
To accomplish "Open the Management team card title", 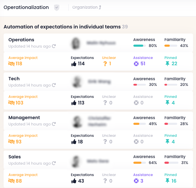I will coord(24,118).
